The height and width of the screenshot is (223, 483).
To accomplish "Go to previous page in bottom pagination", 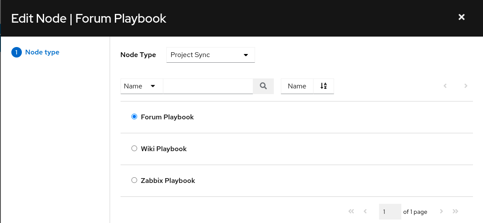I will pyautogui.click(x=365, y=212).
